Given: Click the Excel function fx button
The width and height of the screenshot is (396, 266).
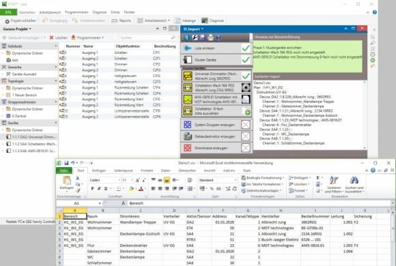Looking at the screenshot, I should 124,203.
